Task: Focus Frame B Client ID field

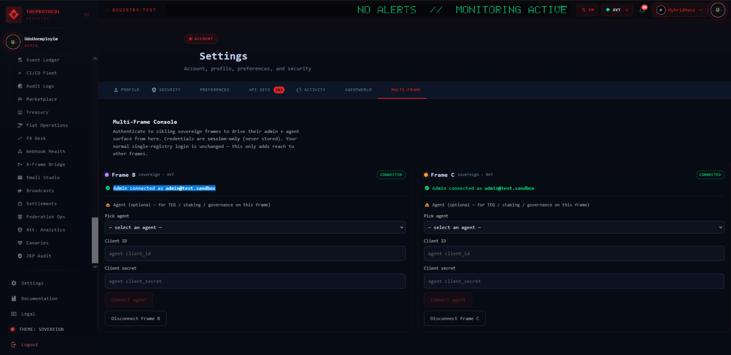Action: 255,254
